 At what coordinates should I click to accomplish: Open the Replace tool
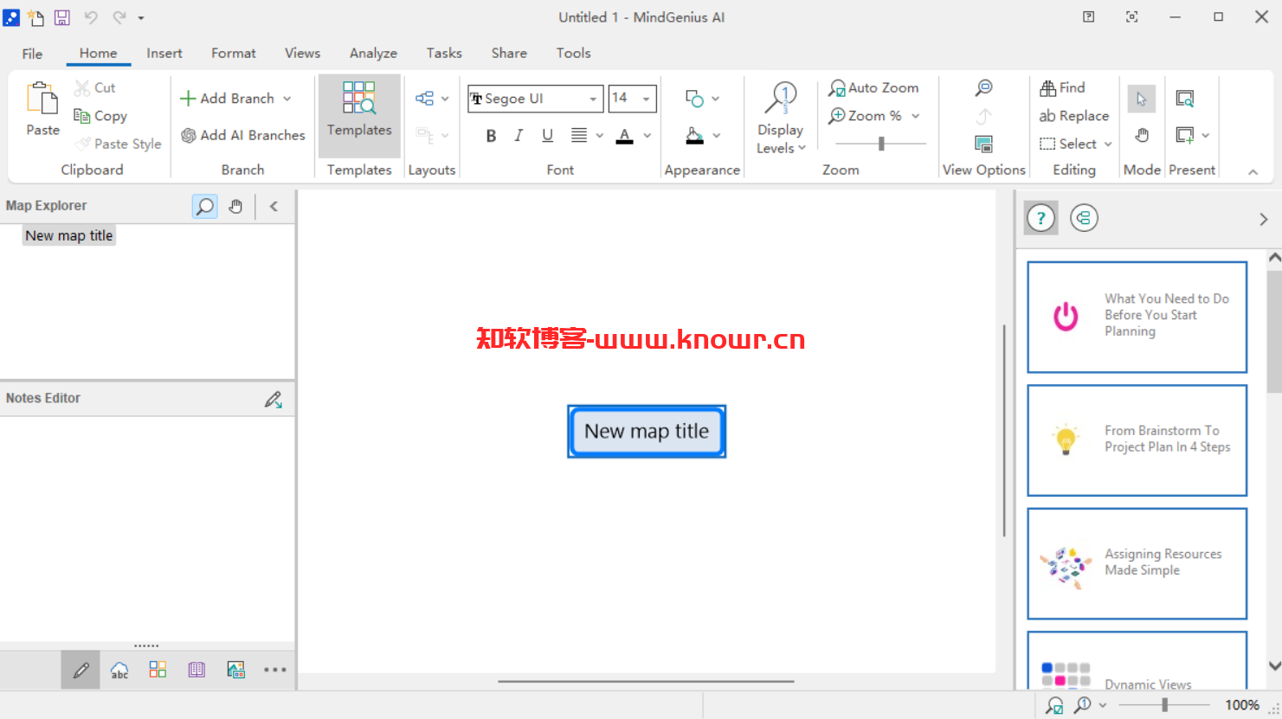1074,116
